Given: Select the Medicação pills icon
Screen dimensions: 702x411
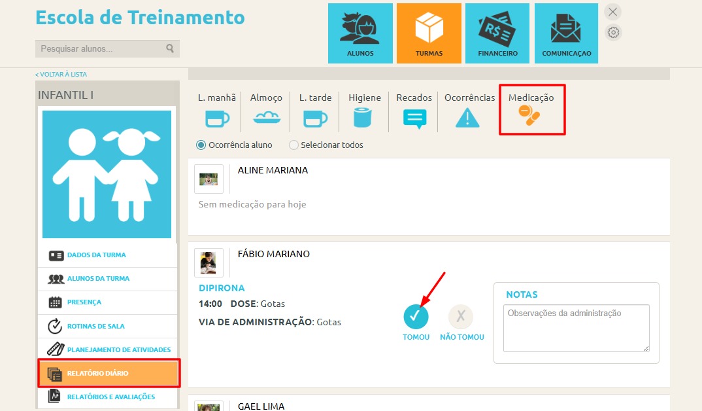Looking at the screenshot, I should coord(529,115).
